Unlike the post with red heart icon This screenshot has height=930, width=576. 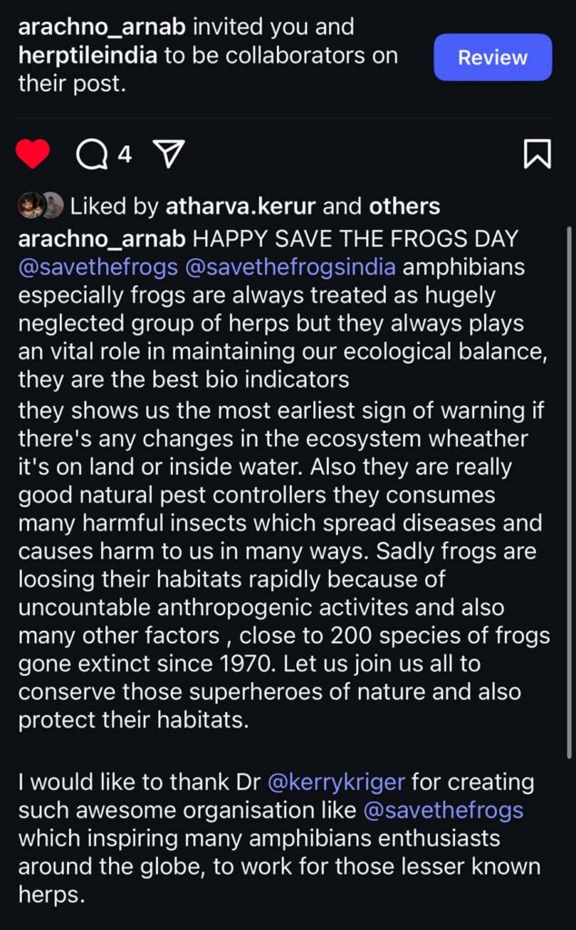(x=32, y=154)
